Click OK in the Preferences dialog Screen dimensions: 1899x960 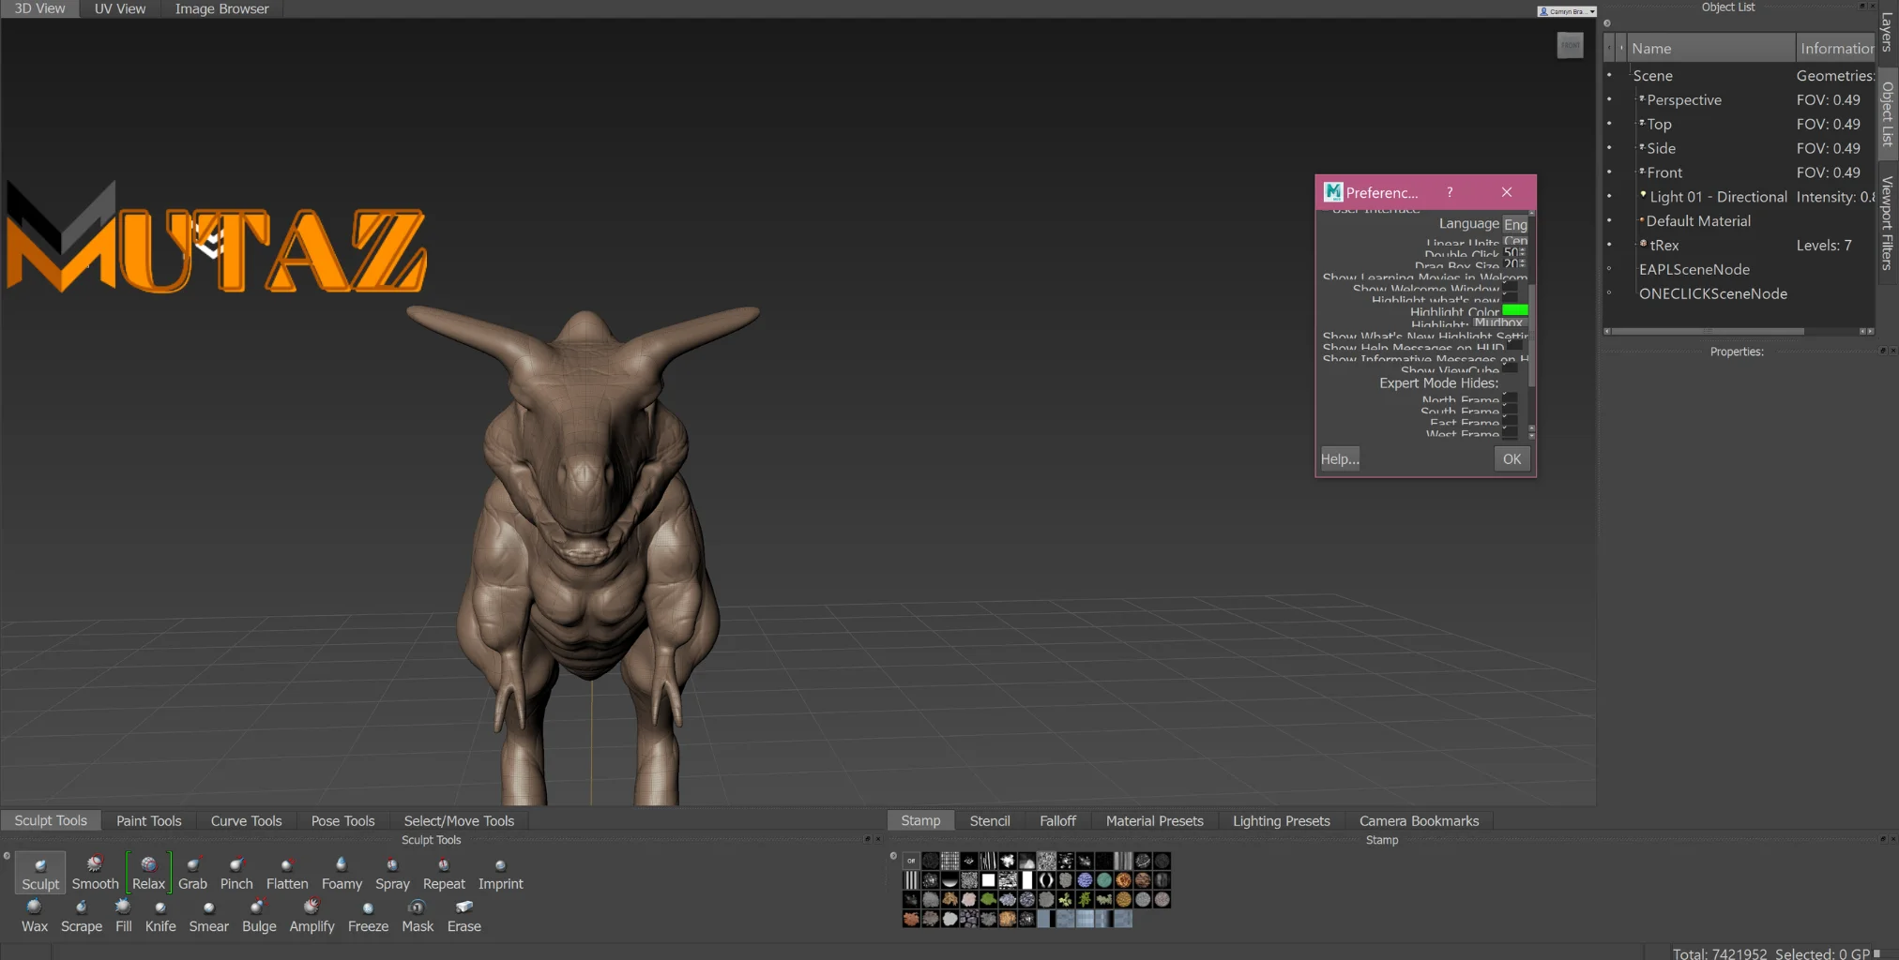click(1512, 458)
